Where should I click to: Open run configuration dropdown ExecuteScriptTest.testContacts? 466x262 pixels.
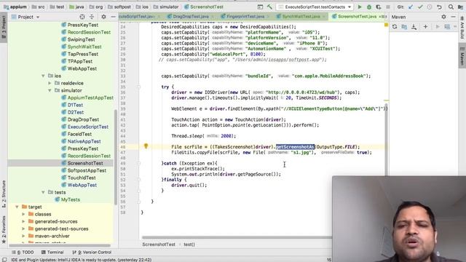tap(315, 7)
